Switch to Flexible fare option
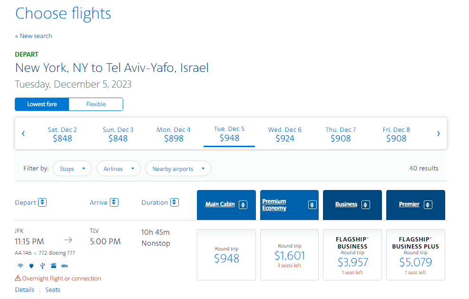 (96, 104)
